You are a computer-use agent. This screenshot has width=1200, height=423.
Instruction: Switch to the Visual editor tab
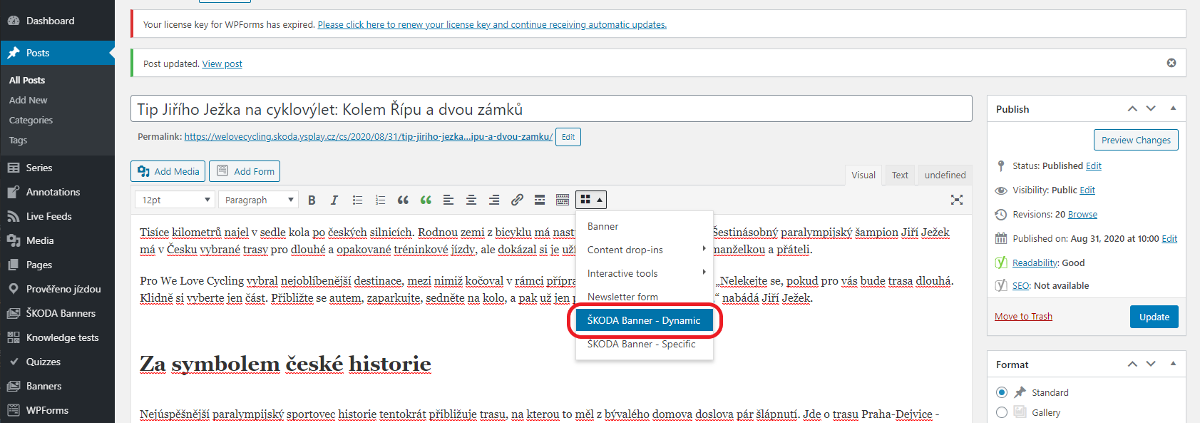click(x=863, y=175)
